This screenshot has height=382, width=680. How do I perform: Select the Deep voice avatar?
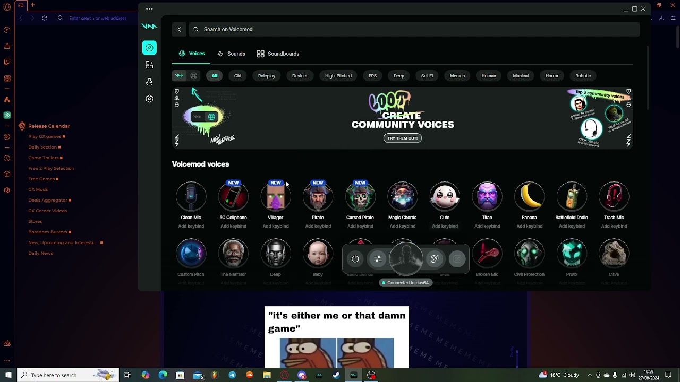tap(276, 254)
